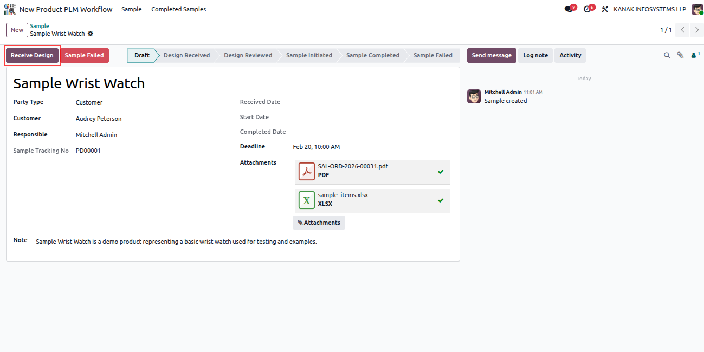This screenshot has height=352, width=704.
Task: Click the red Sample Failed button
Action: tap(84, 55)
